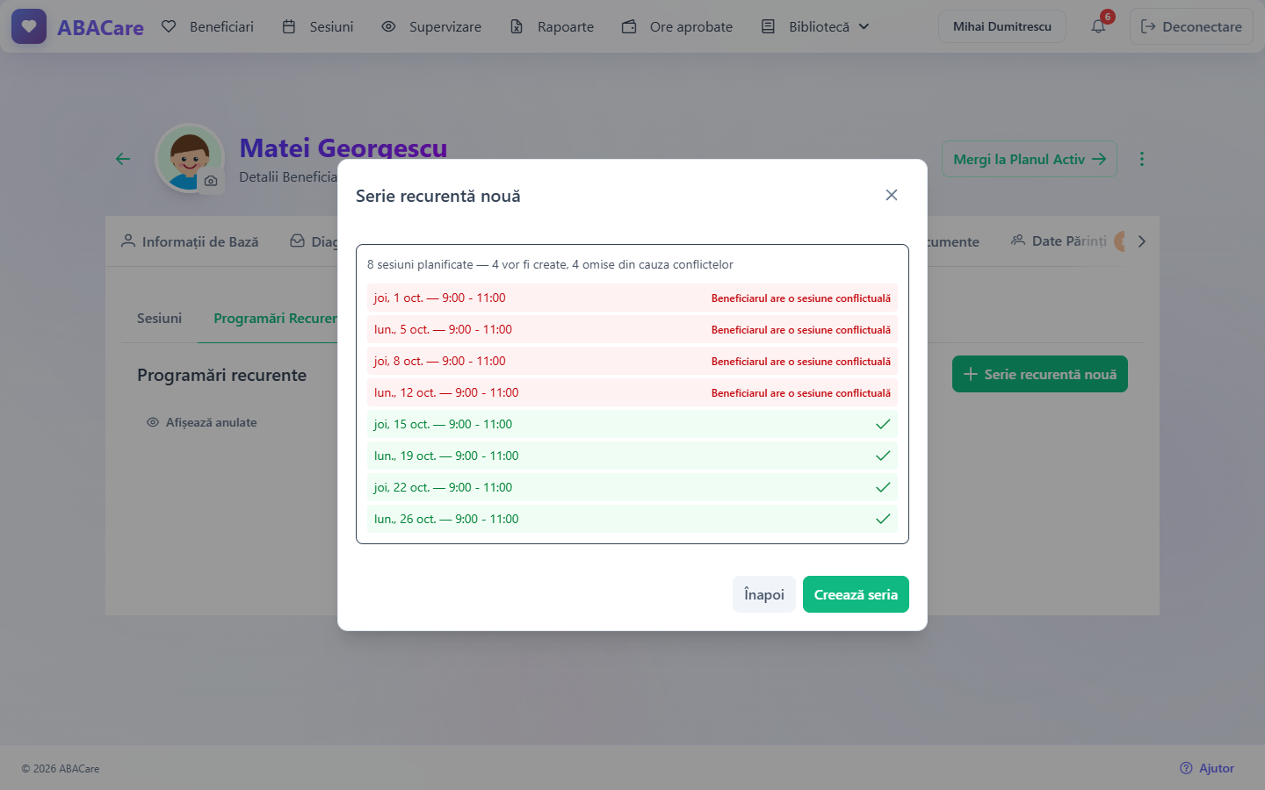
Task: Click the ABACare brand name
Action: (100, 27)
